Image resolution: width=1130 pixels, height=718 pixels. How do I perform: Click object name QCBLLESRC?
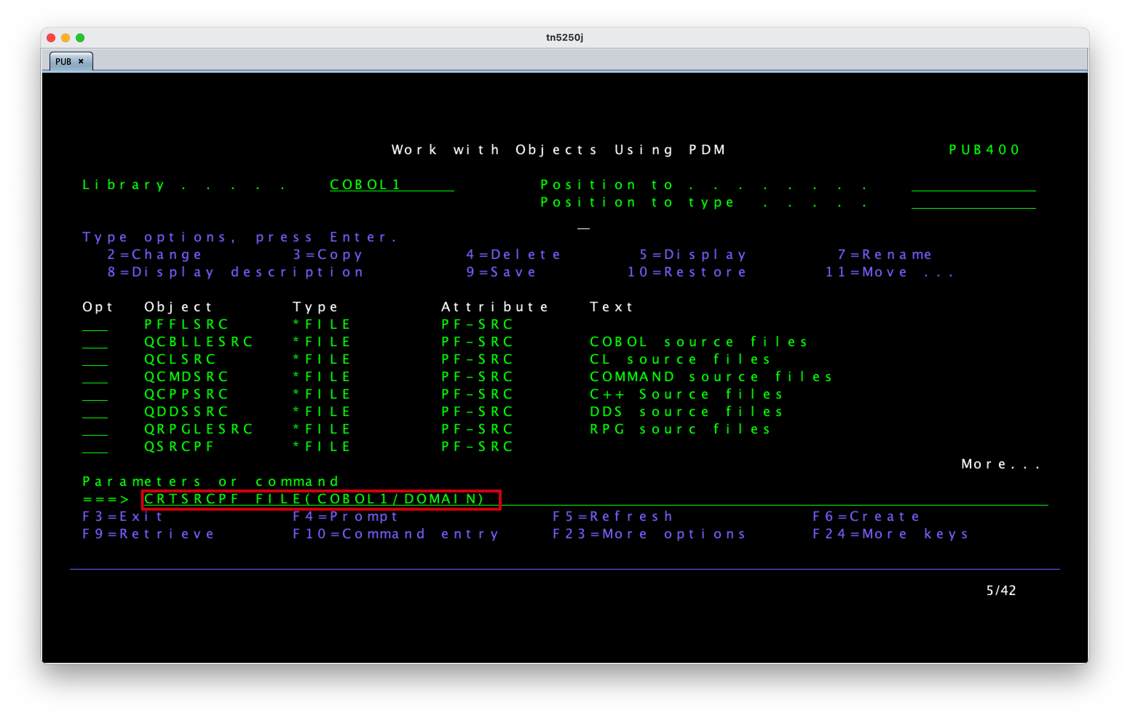coord(198,342)
